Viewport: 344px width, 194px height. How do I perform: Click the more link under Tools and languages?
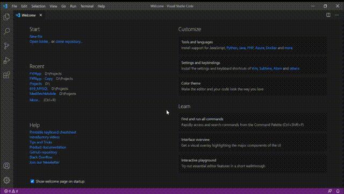click(288, 48)
